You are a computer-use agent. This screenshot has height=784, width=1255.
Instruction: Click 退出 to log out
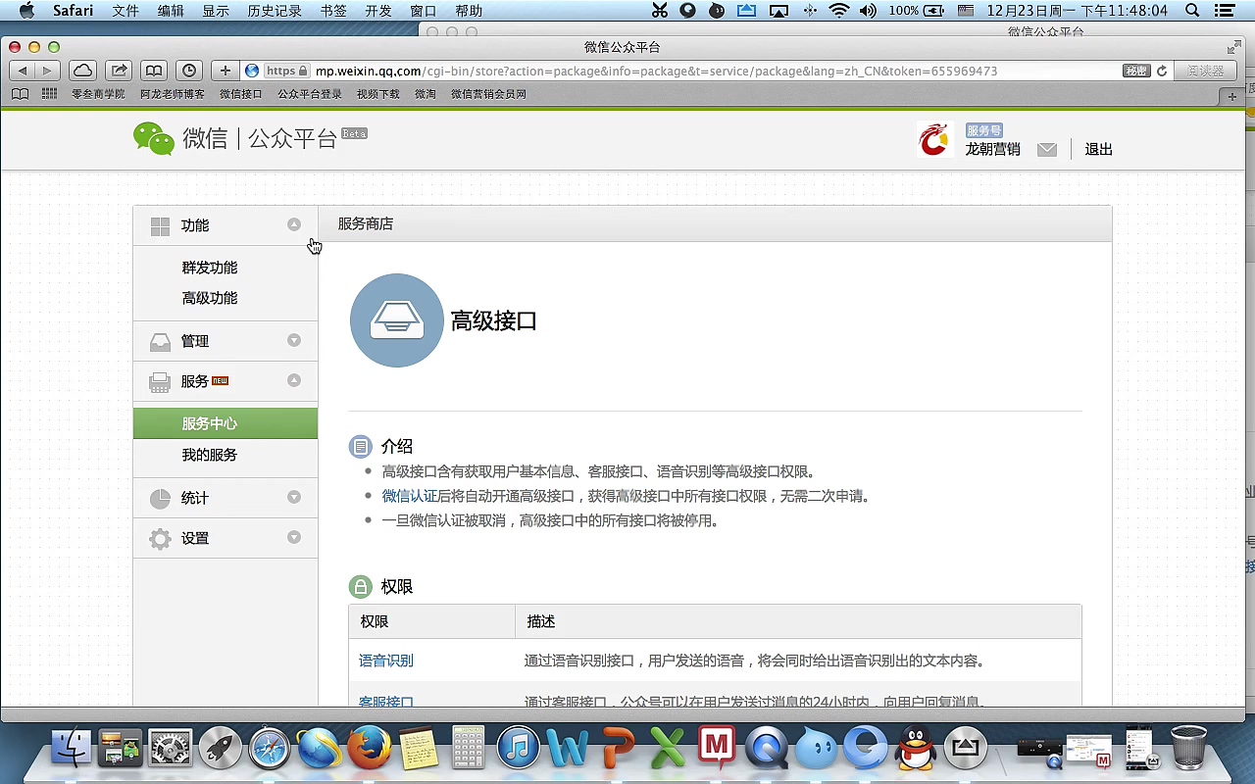1099,149
